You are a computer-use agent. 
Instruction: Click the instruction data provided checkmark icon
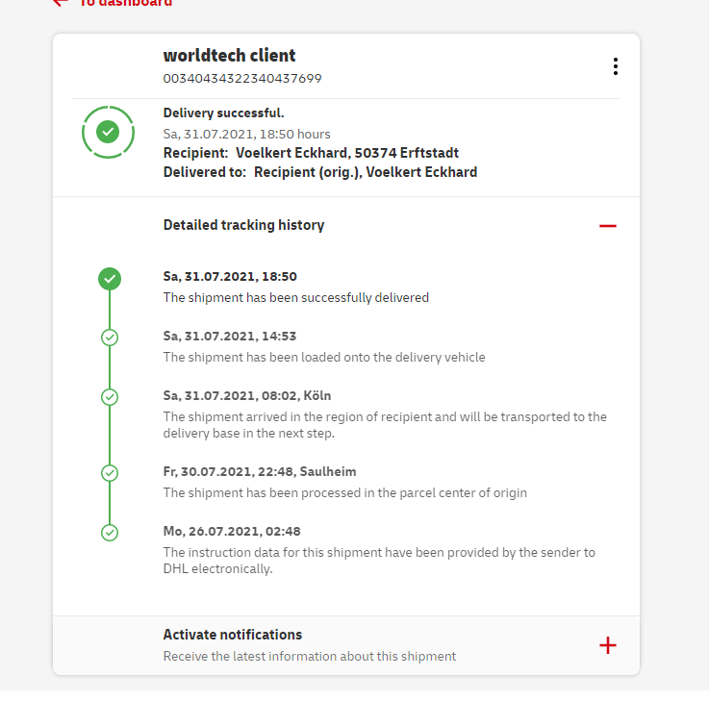[x=110, y=532]
